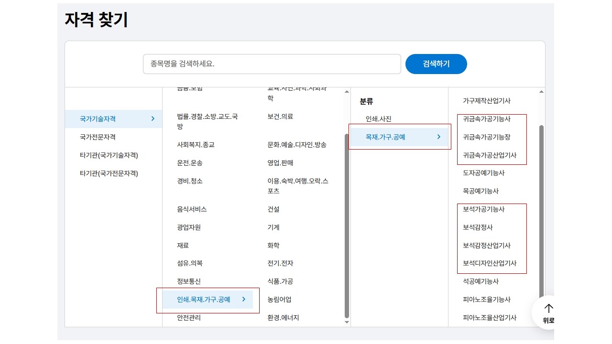Select the 정보통신 job field

click(x=189, y=281)
